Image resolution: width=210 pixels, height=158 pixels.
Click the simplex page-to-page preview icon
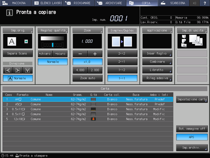[122, 42]
